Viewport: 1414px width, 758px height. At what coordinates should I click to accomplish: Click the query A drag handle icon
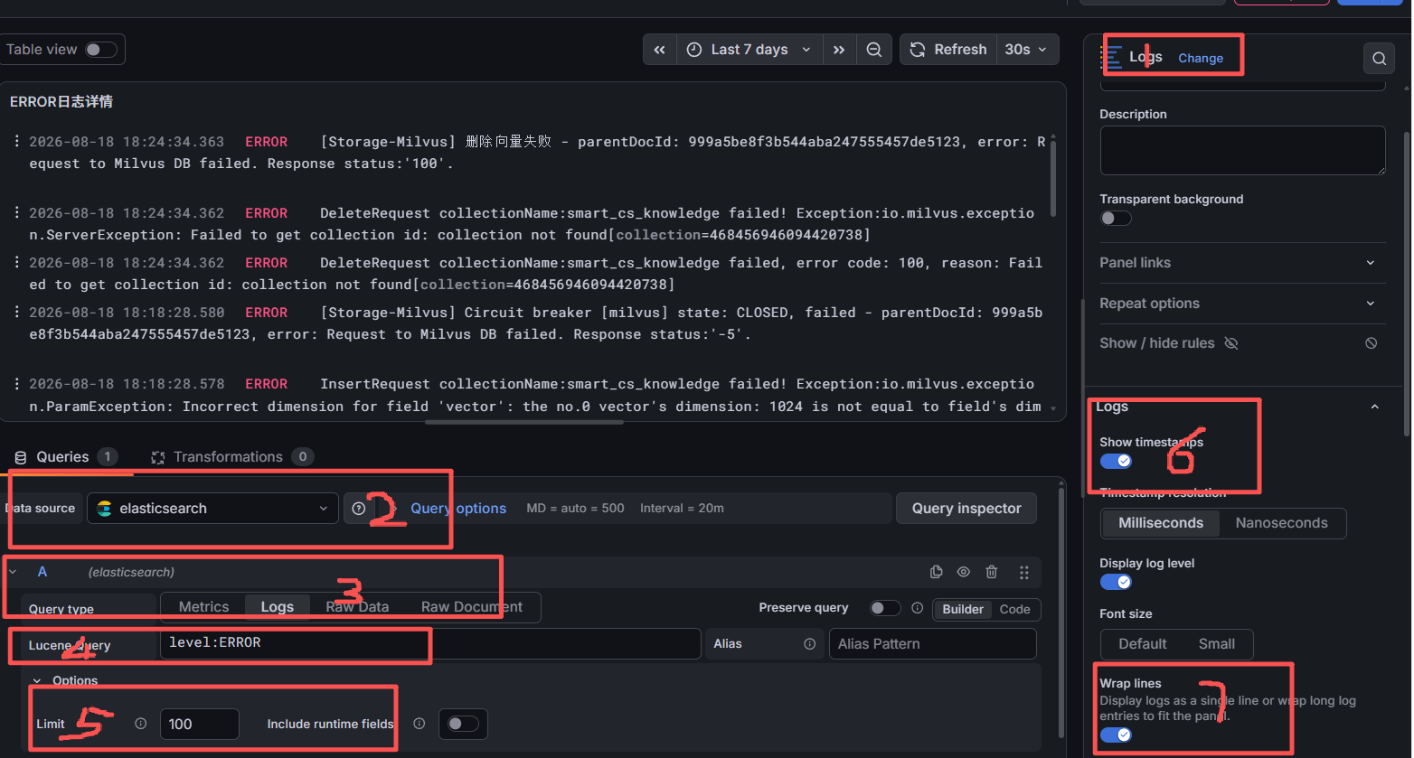click(1024, 572)
